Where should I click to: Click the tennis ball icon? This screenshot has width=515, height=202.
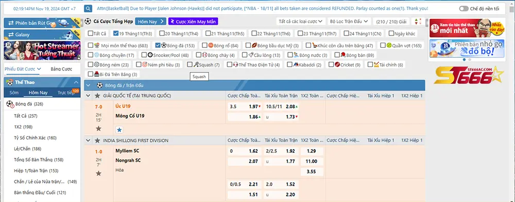click(x=389, y=45)
